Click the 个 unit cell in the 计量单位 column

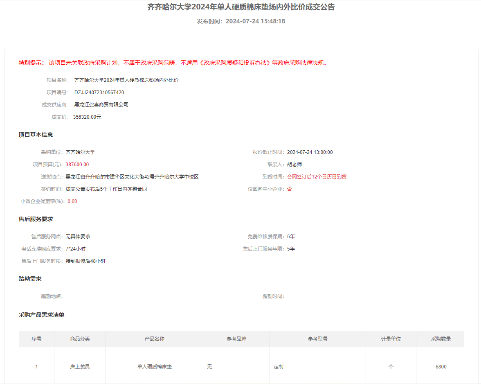pyautogui.click(x=391, y=367)
